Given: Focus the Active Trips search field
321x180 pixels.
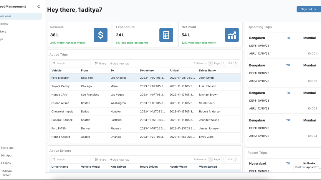Looking at the screenshot, I should (x=71, y=63).
